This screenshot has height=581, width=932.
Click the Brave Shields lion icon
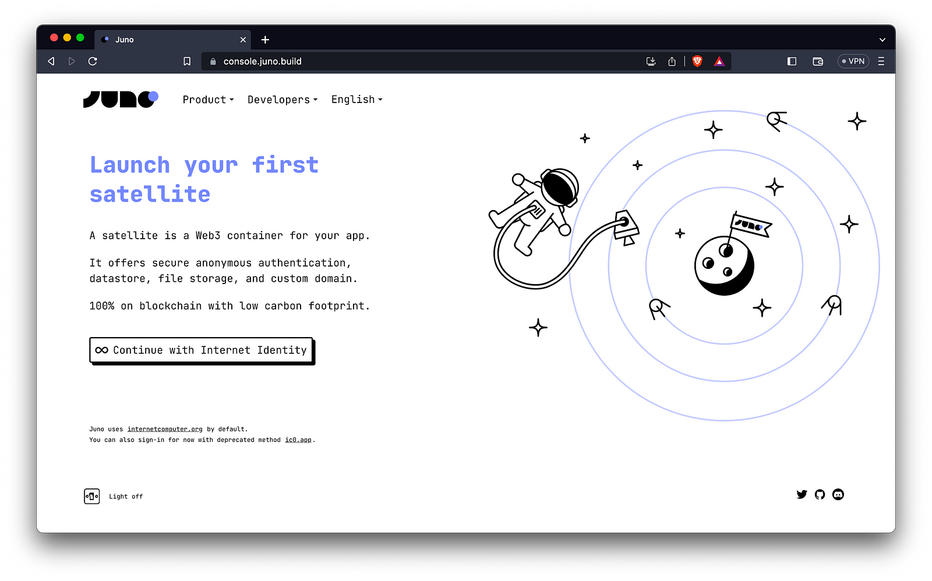697,61
